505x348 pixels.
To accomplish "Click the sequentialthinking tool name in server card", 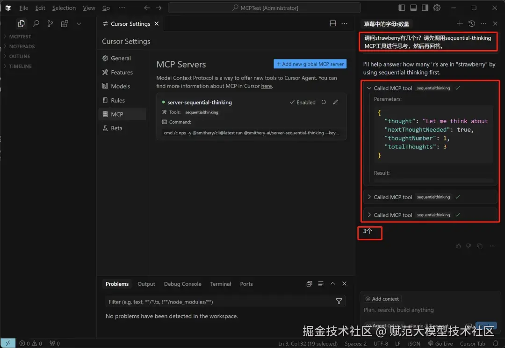I will click(202, 112).
